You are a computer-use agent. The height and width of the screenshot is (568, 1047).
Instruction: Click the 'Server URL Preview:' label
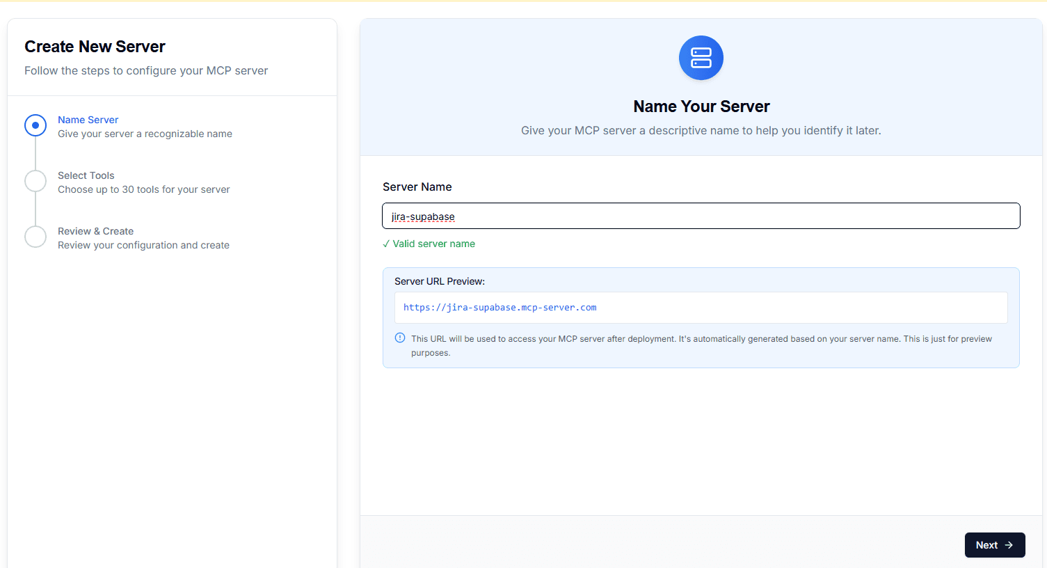click(440, 281)
